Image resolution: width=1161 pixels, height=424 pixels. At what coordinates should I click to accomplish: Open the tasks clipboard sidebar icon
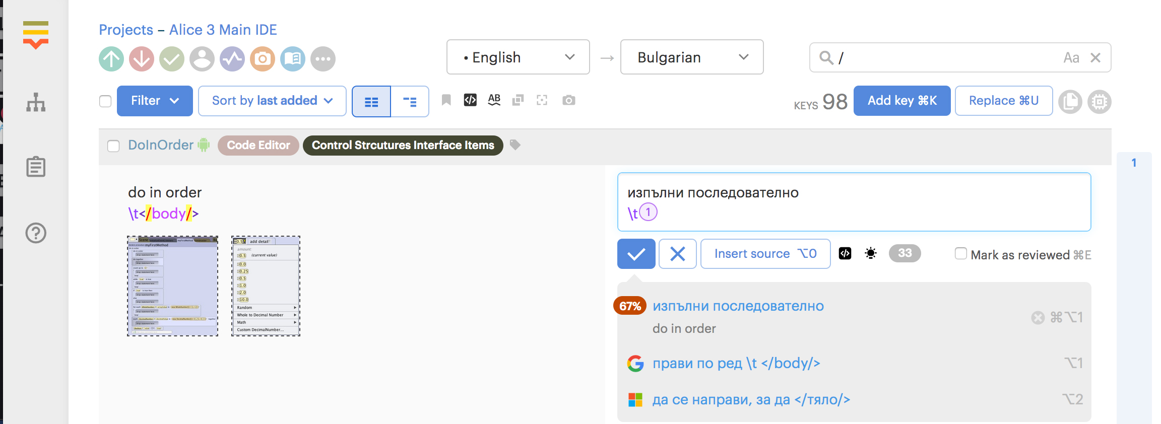tap(36, 167)
